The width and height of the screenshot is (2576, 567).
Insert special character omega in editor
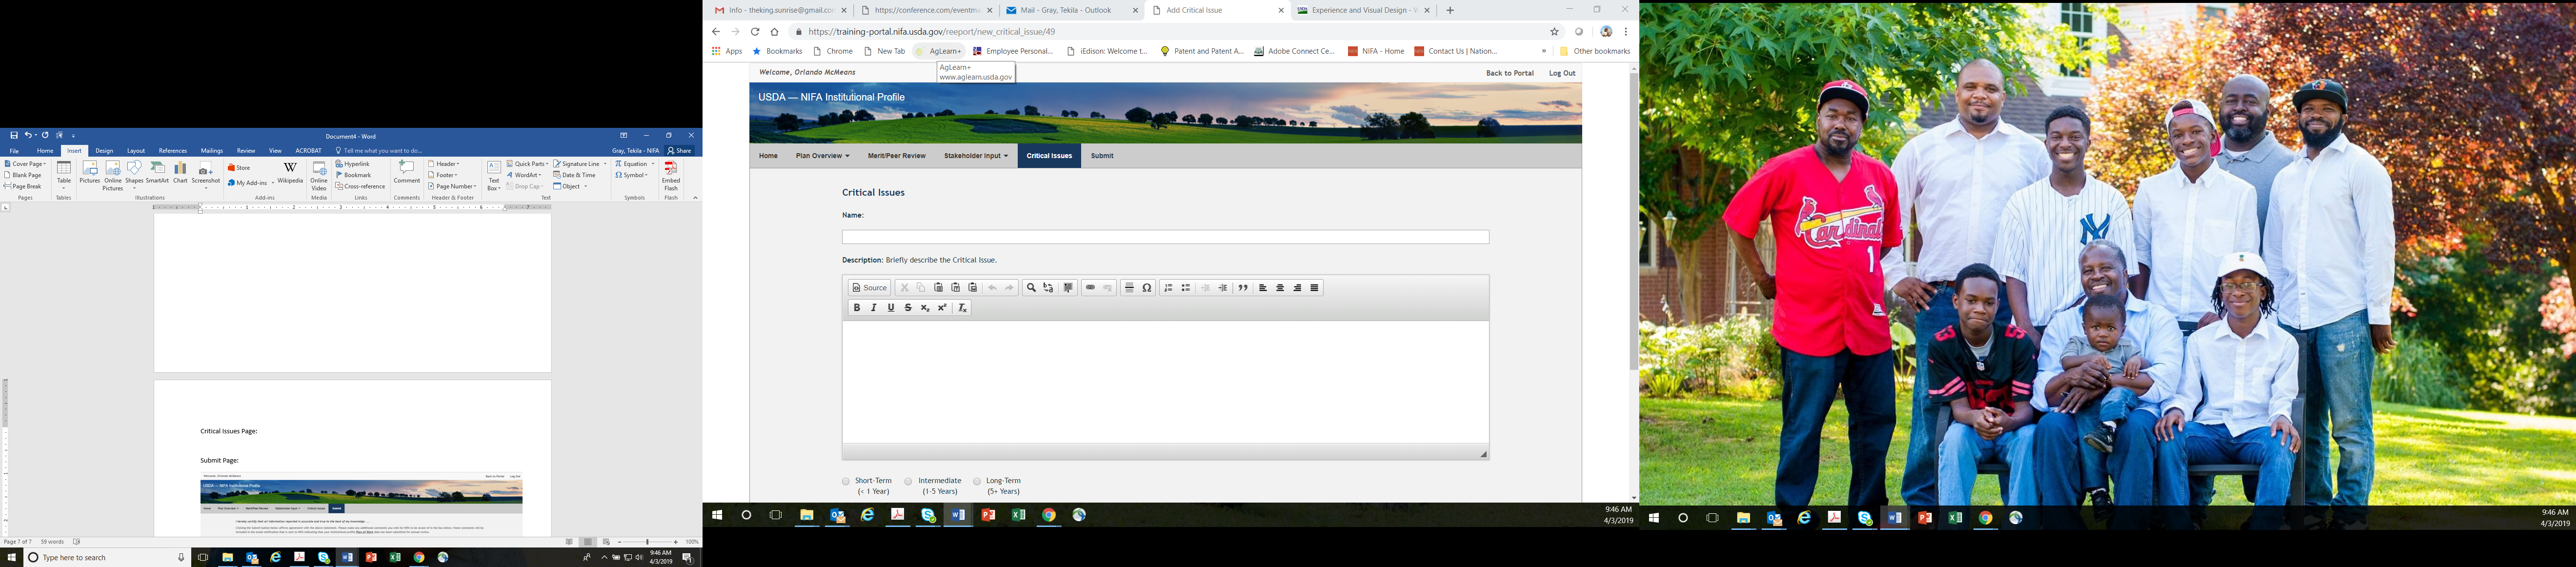[x=1147, y=288]
